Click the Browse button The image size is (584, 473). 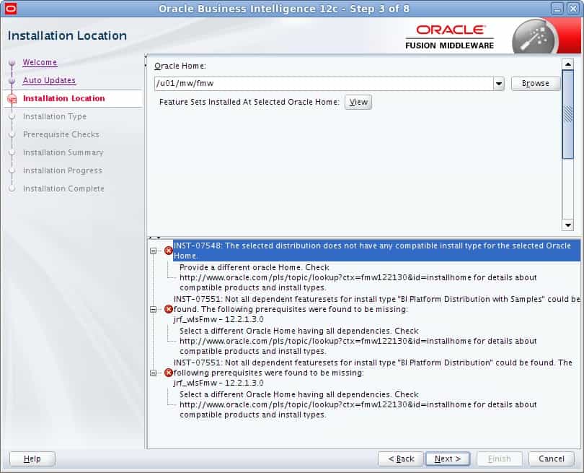point(535,83)
